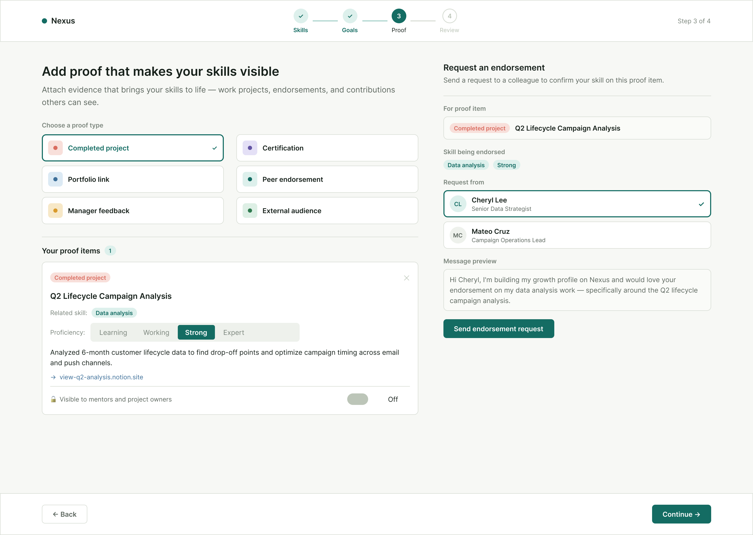Set proficiency to Working

point(156,332)
